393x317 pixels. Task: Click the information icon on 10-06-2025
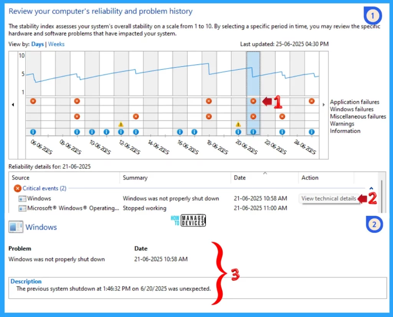[x=92, y=132]
